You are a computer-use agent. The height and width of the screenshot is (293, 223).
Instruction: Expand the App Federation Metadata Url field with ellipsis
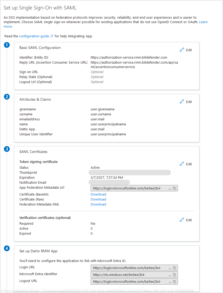point(170,188)
